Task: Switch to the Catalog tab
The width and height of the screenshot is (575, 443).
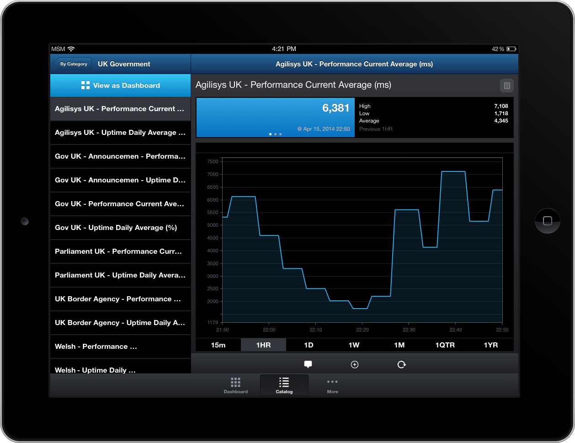Action: click(x=284, y=385)
